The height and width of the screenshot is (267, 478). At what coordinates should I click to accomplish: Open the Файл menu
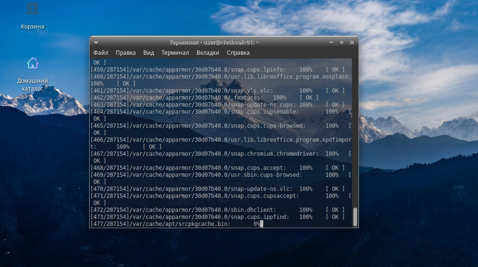(x=101, y=52)
